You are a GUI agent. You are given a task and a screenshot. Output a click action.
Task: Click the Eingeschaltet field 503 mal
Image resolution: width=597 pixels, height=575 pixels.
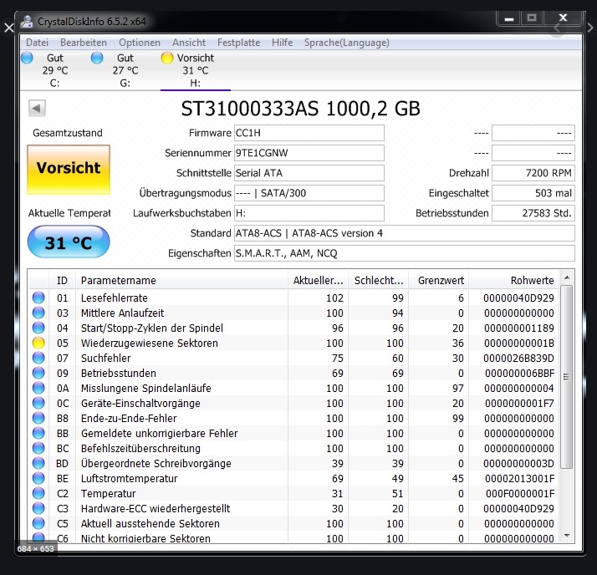click(533, 193)
